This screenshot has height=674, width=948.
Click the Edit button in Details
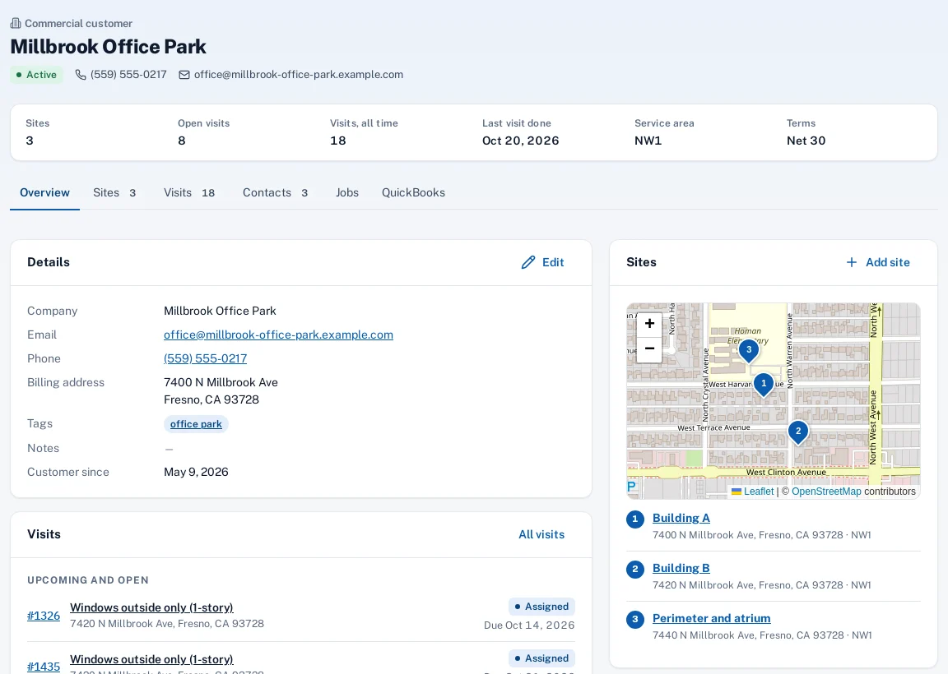(x=543, y=262)
